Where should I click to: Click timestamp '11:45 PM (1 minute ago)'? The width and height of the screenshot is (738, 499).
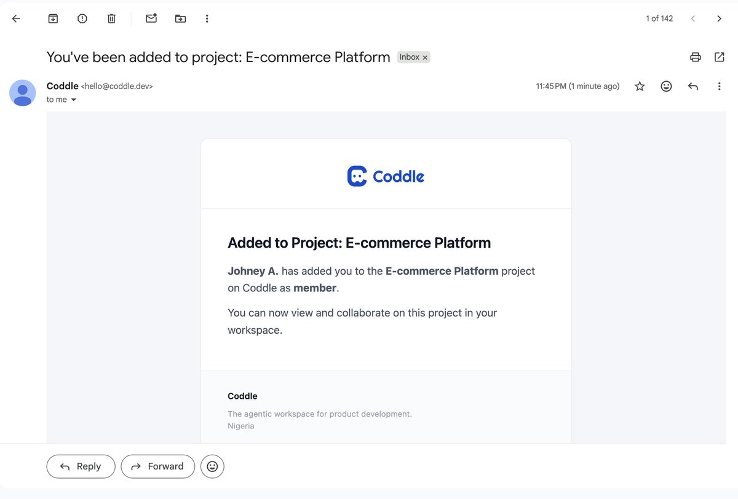coord(577,87)
